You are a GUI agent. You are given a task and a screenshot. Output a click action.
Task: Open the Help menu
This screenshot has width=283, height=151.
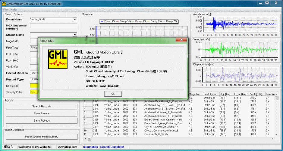(14, 10)
